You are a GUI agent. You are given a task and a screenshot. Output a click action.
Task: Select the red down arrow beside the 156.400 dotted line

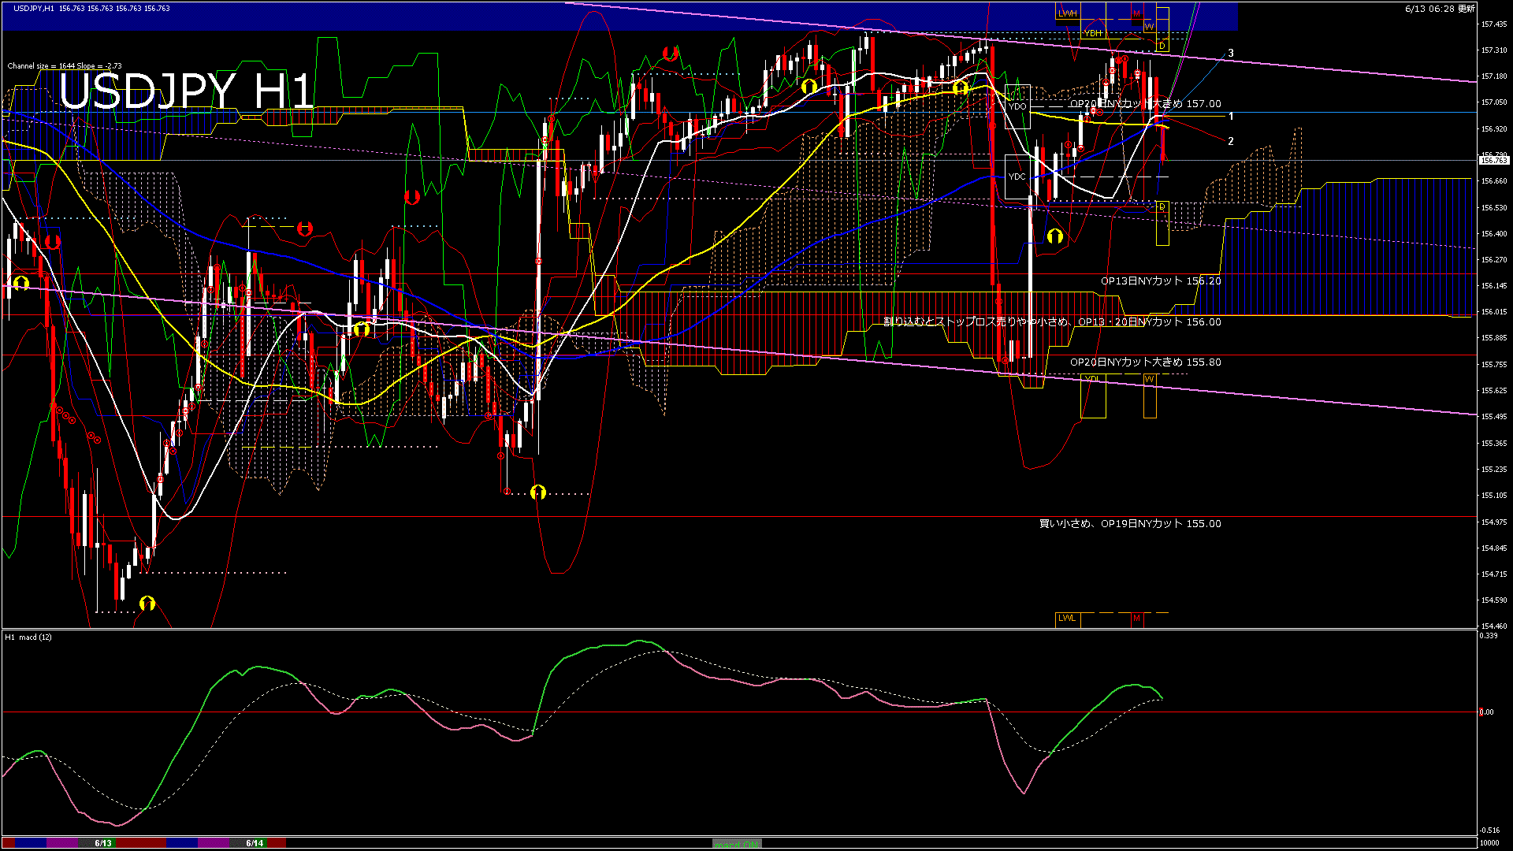pos(305,229)
